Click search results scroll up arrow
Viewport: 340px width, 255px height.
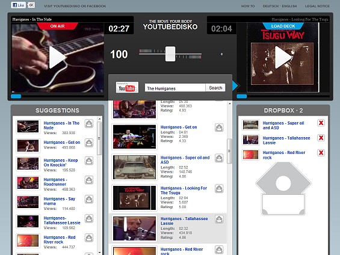point(229,104)
